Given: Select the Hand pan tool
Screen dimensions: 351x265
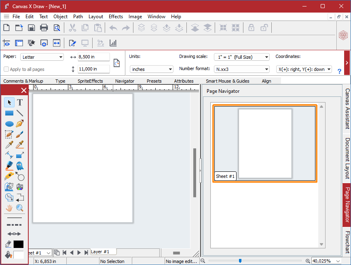Looking at the screenshot, I should [9, 208].
